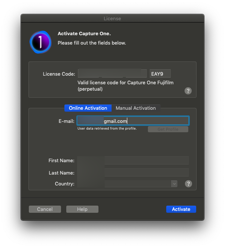
Task: Open the help icon next to Country
Action: click(188, 184)
